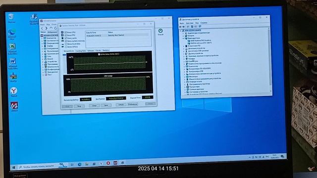
Task: Expand Клавиатуры in Device Manager
Action: click(x=184, y=61)
